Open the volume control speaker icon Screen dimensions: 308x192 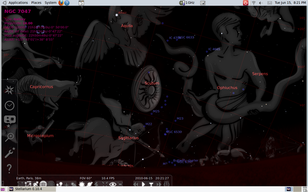(x=261, y=3)
